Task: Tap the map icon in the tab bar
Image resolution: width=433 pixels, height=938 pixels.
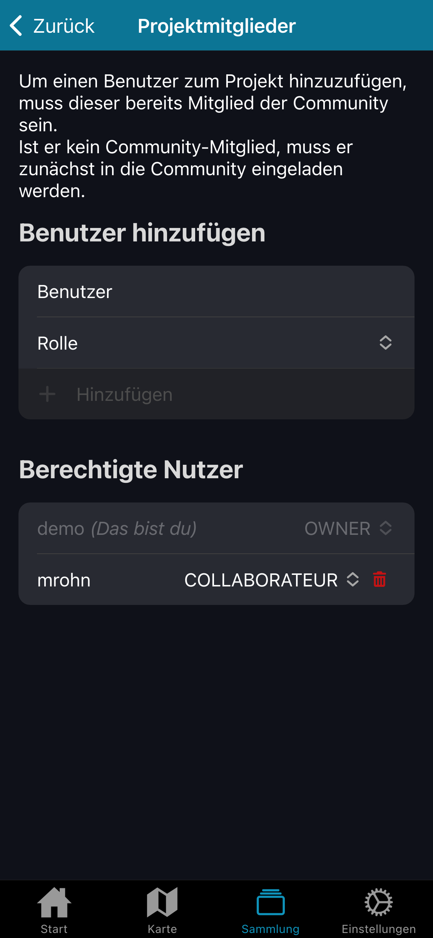Action: pyautogui.click(x=162, y=902)
